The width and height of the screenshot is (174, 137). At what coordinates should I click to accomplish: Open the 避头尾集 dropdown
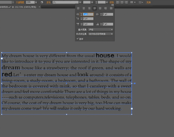[x=101, y=30]
